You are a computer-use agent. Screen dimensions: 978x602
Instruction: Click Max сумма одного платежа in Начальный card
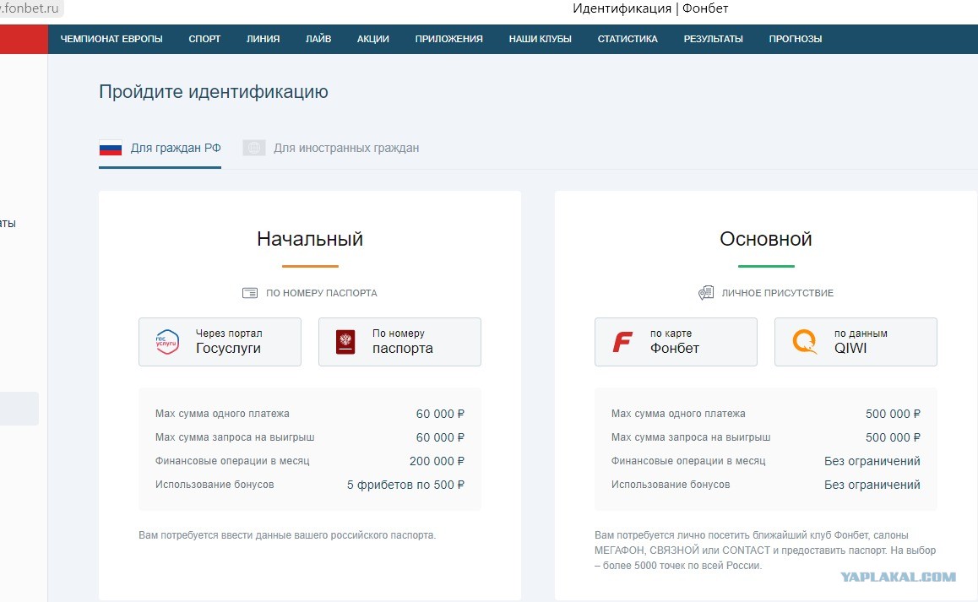pyautogui.click(x=222, y=414)
